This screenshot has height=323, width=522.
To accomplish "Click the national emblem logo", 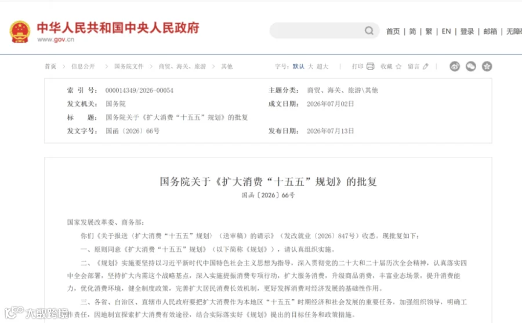I will click(20, 32).
